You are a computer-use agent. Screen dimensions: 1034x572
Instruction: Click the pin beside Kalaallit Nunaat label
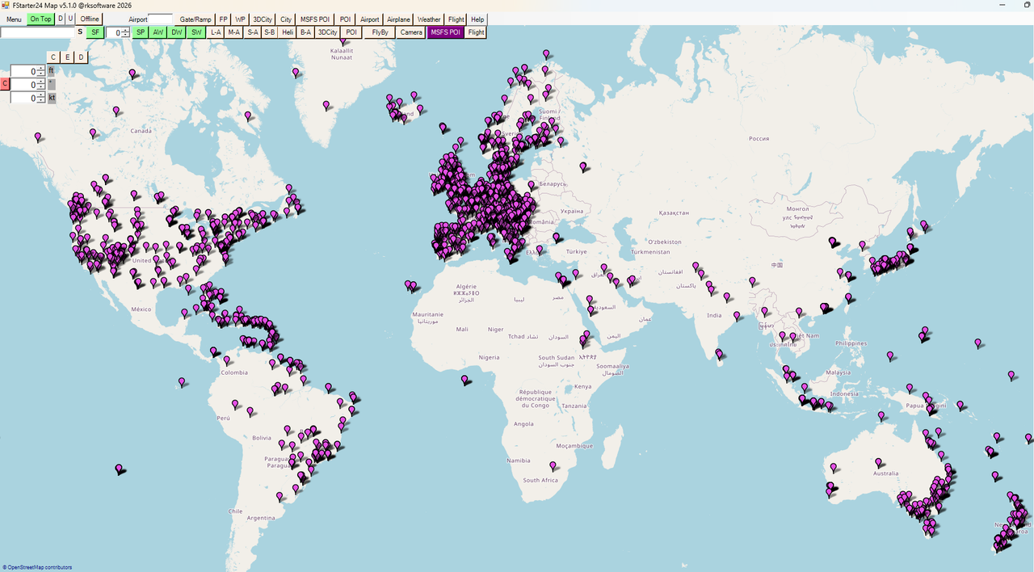coord(343,41)
